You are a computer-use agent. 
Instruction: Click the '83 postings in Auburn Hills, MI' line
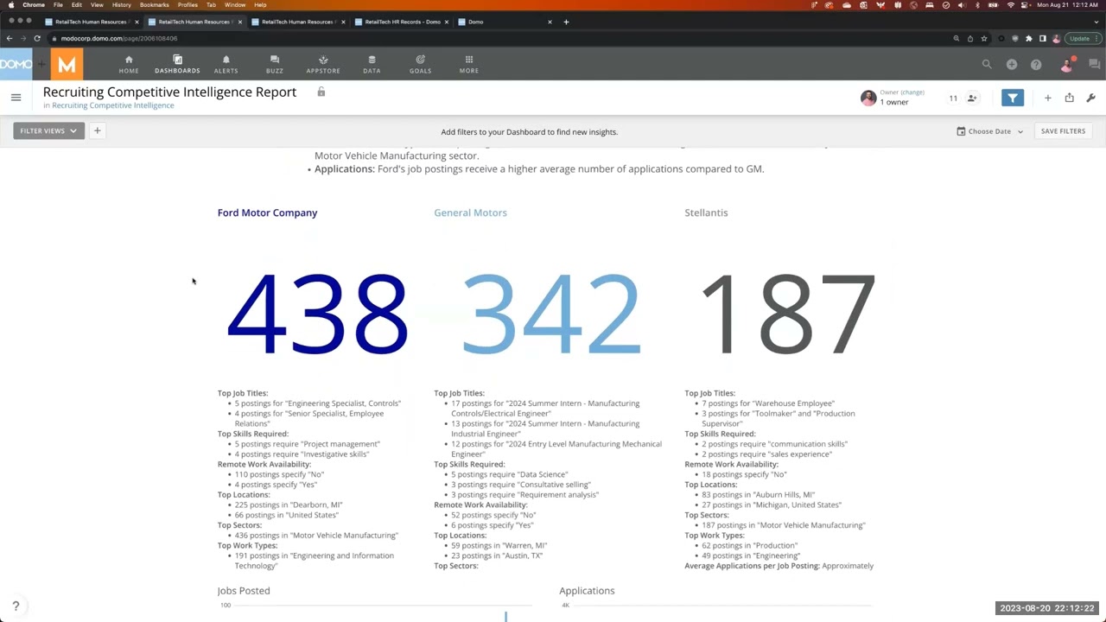tap(759, 495)
